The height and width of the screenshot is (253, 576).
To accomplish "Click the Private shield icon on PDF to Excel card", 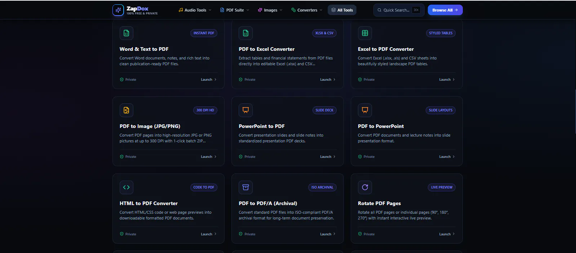I will click(240, 80).
